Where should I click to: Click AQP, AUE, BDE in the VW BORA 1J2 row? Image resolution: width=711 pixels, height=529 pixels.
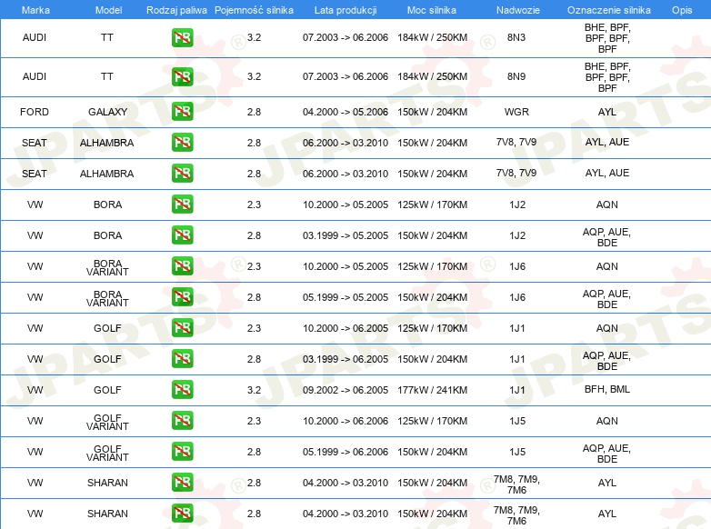(607, 237)
